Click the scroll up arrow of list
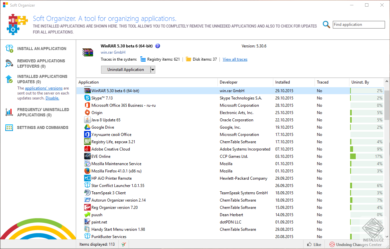Screen dimensions: 390x249 [387, 81]
